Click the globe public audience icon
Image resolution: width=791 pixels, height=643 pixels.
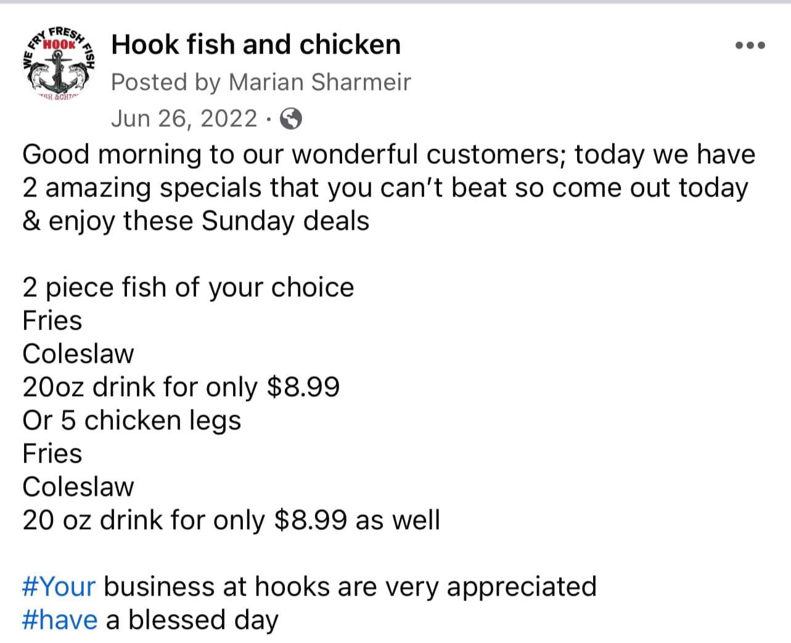[x=291, y=118]
